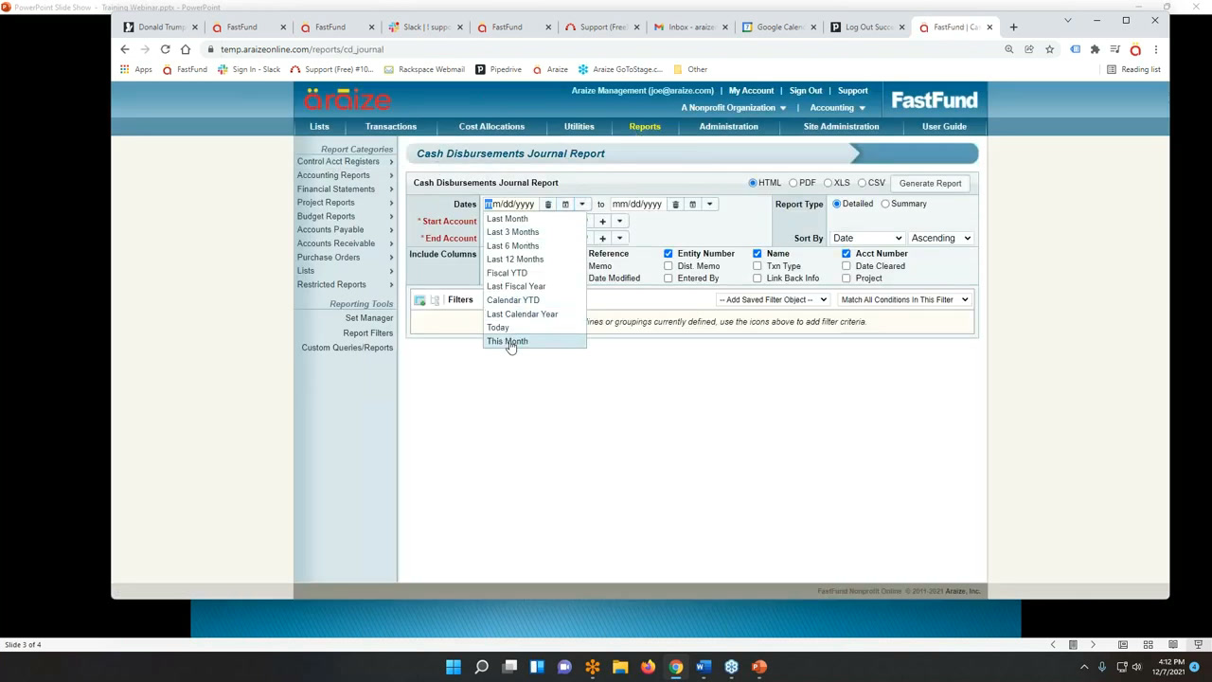Open Ascending sort order dropdown
The height and width of the screenshot is (682, 1212).
tap(941, 239)
